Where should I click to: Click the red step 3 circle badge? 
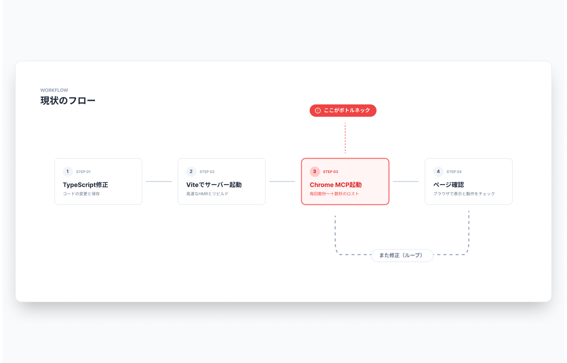(x=314, y=172)
